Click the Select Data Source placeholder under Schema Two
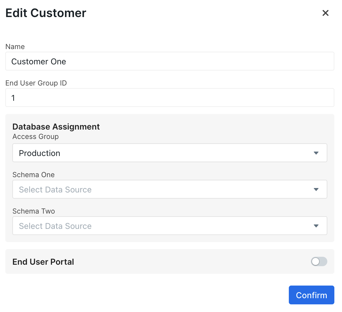Screen dimensions: 342x312 point(55,226)
